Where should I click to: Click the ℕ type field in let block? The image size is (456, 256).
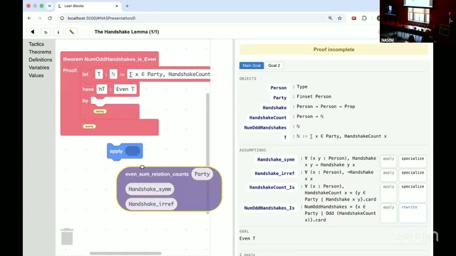click(113, 74)
